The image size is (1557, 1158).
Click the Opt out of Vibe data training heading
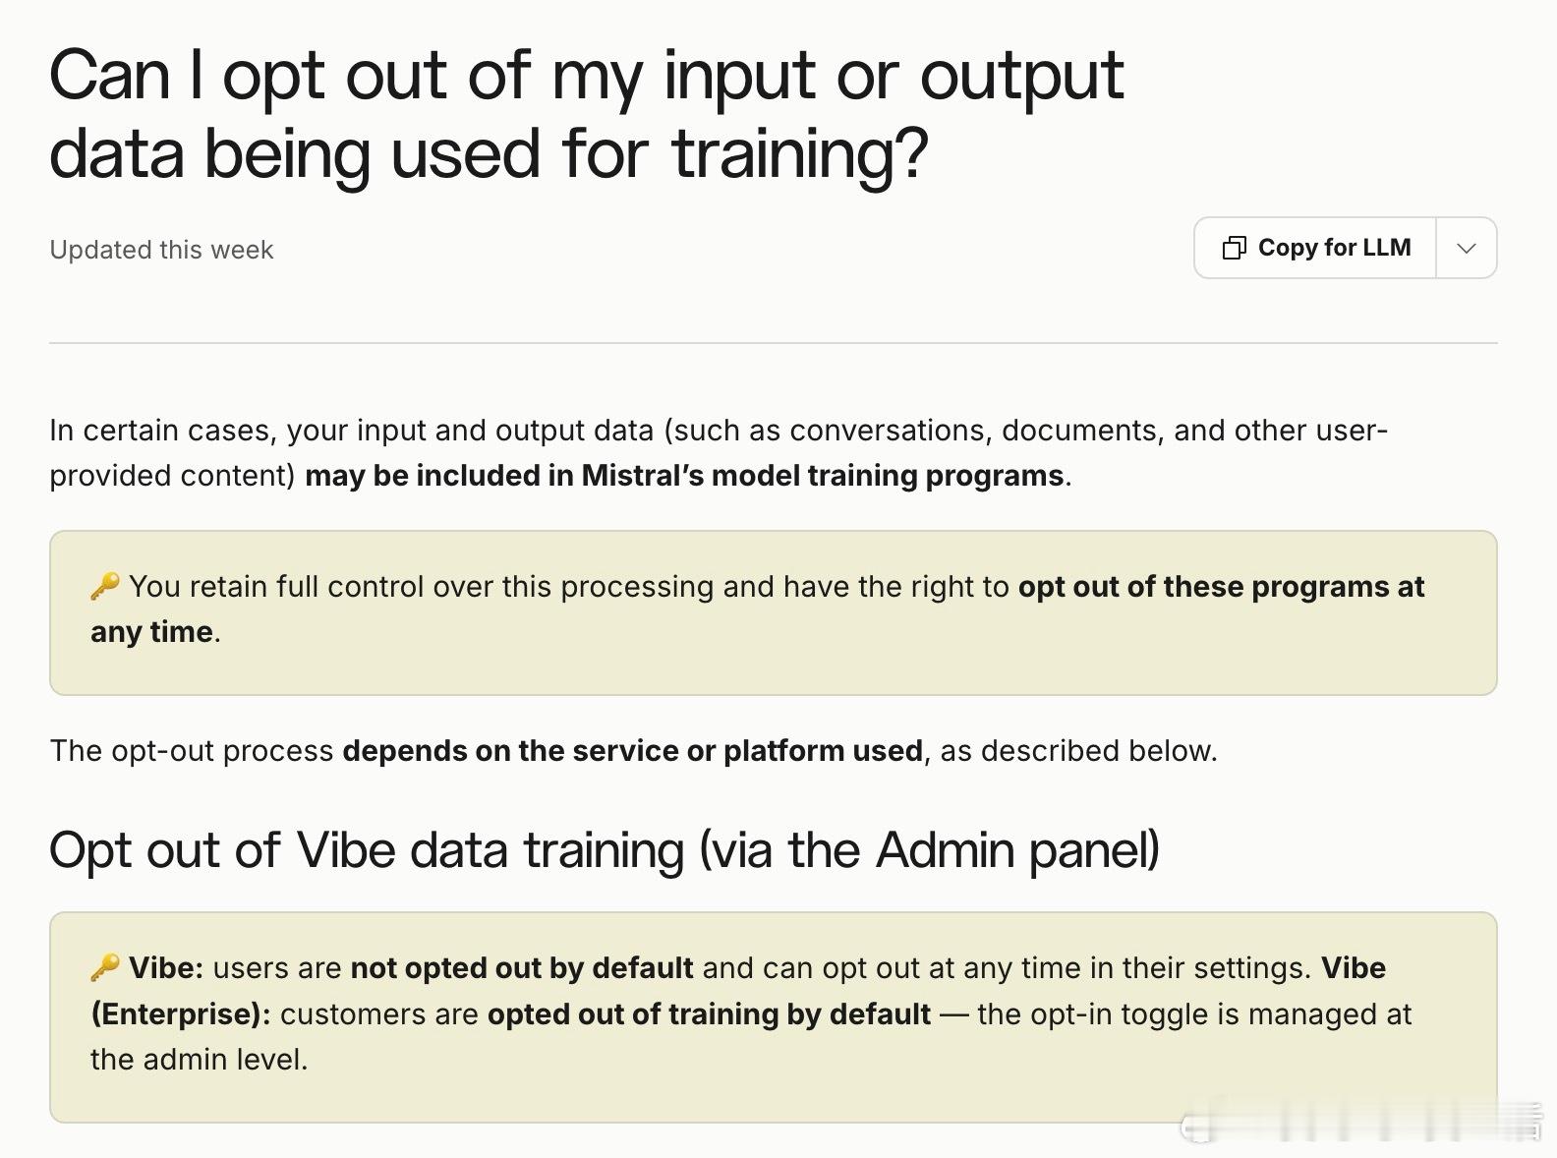coord(605,849)
